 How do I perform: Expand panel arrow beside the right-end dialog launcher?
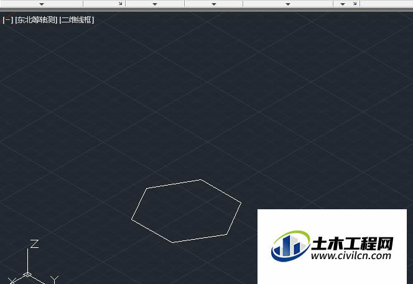tap(343, 4)
